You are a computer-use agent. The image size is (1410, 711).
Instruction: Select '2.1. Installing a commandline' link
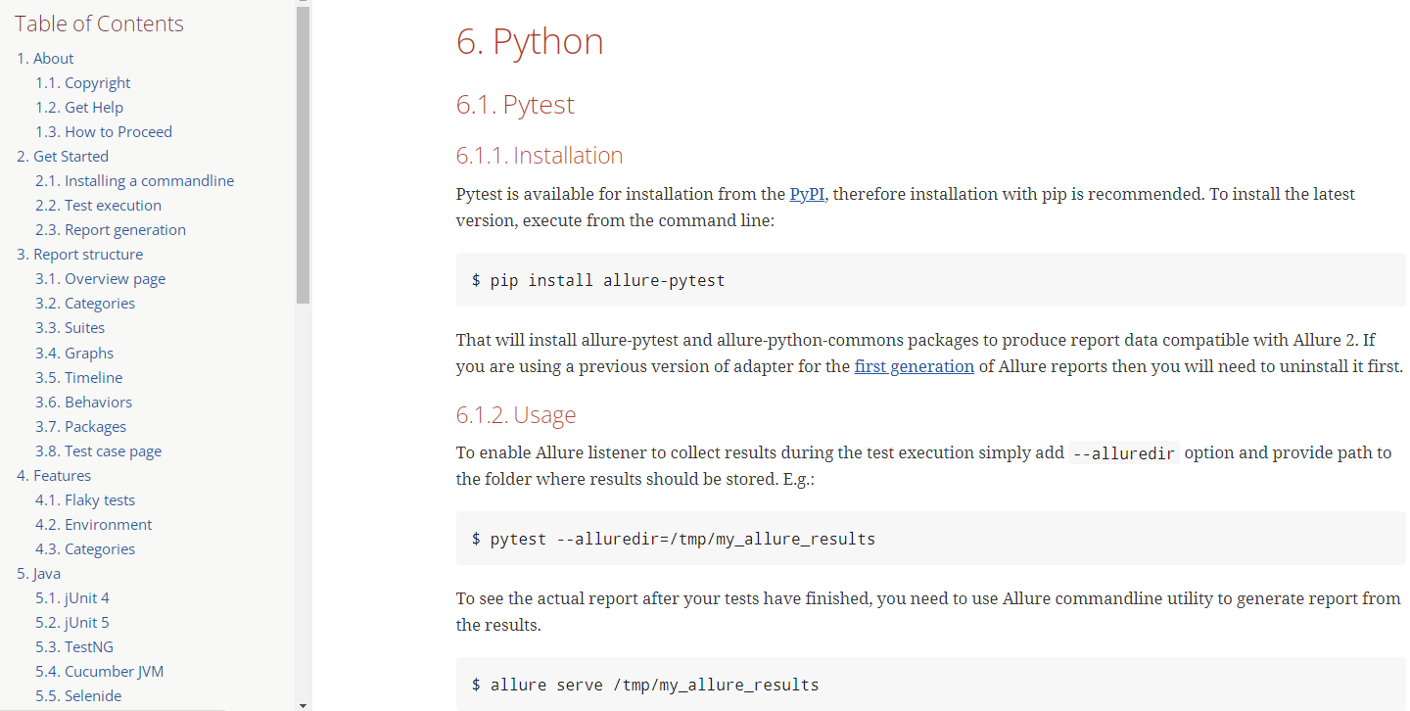135,180
